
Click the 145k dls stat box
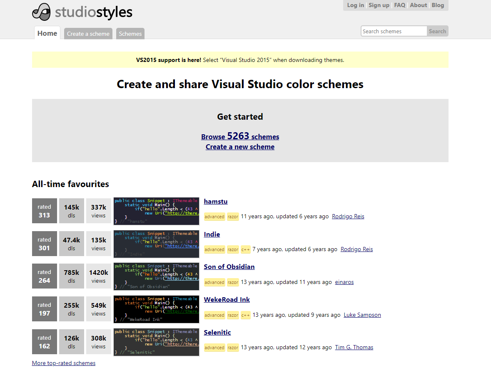tap(72, 211)
